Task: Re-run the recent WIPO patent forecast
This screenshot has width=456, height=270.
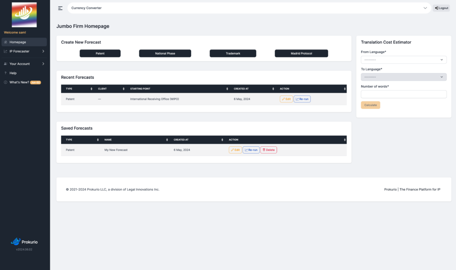Action: point(302,99)
